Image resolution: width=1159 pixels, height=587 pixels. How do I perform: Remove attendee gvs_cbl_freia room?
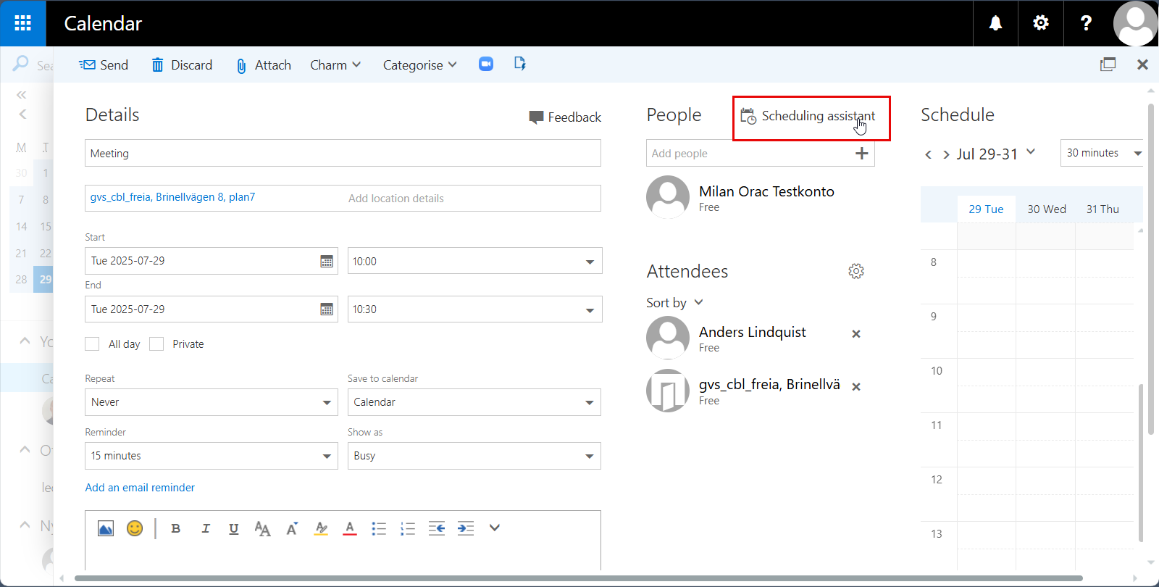pyautogui.click(x=856, y=387)
